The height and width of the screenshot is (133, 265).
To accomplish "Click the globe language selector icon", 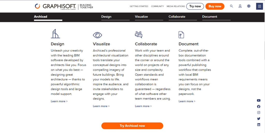I will [249, 6].
